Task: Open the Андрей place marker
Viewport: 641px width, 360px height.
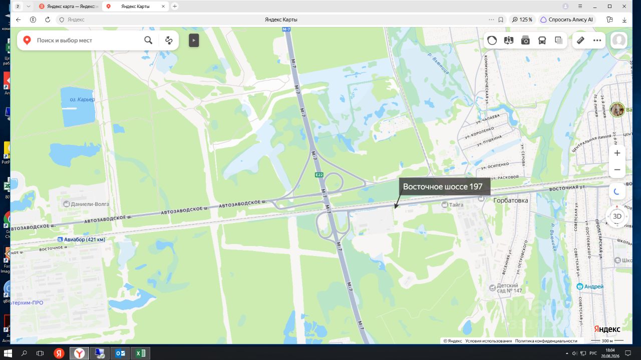Action: coord(590,286)
